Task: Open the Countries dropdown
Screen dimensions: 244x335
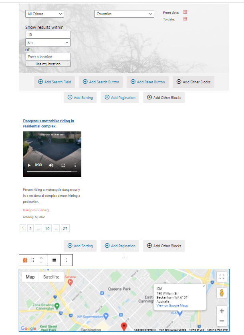Action: tap(124, 14)
